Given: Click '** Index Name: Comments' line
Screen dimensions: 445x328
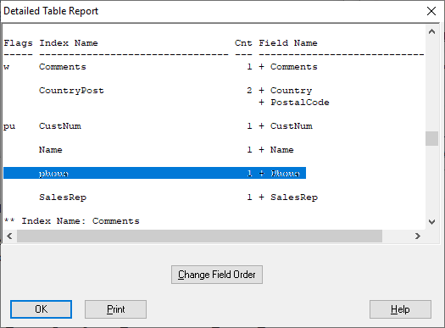Looking at the screenshot, I should [71, 220].
